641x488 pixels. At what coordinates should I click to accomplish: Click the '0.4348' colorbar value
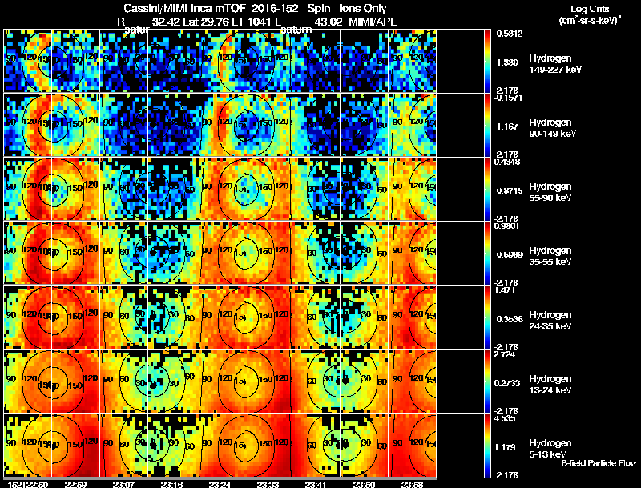tap(507, 162)
